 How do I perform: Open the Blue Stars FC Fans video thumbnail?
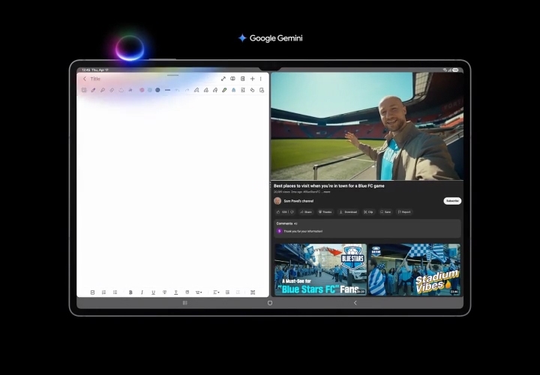pyautogui.click(x=320, y=270)
